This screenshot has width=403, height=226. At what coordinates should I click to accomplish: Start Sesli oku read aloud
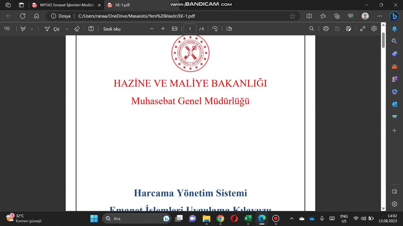point(112,29)
